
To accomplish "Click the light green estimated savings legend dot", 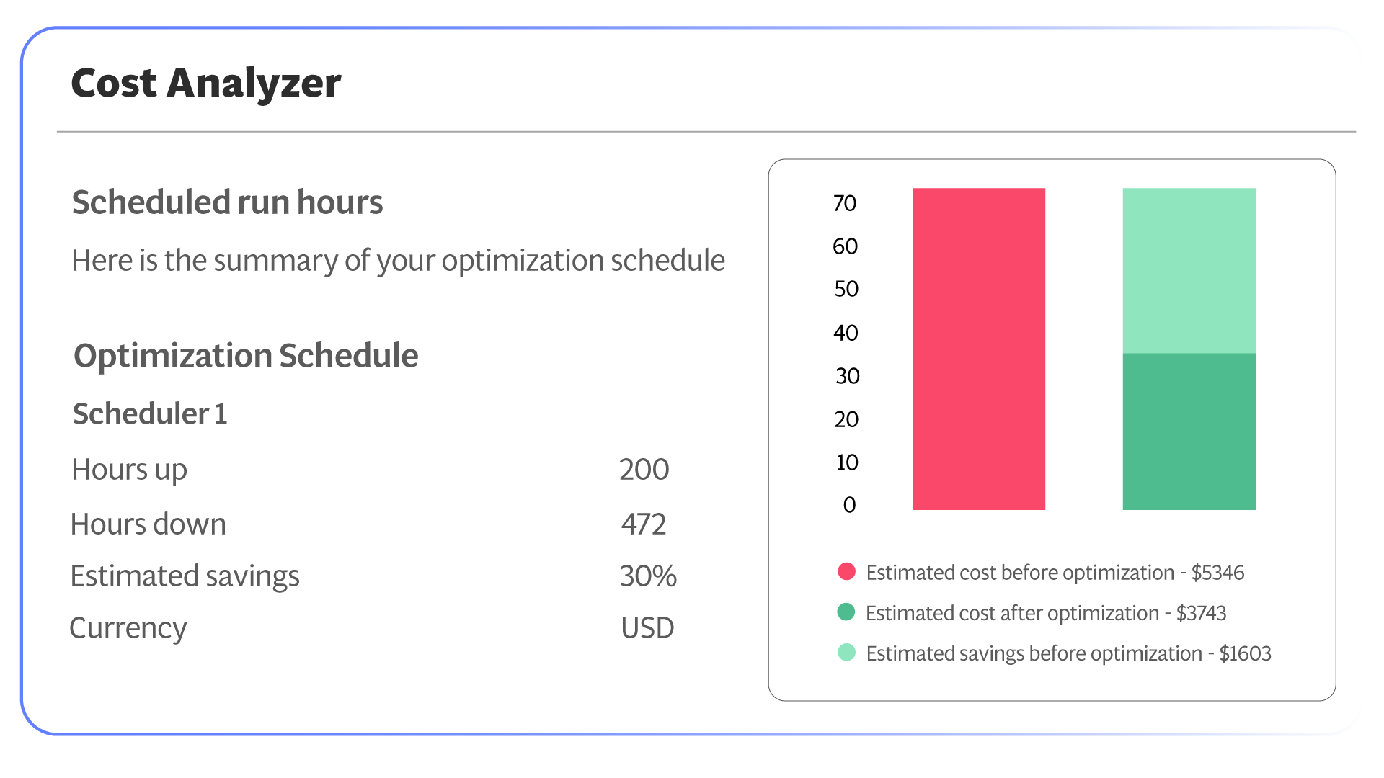I will [x=847, y=653].
